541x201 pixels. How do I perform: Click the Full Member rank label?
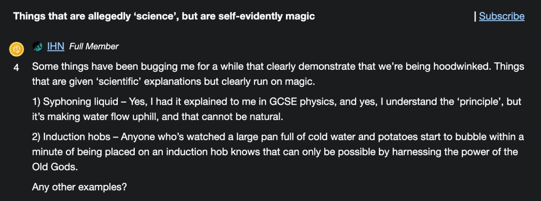94,46
